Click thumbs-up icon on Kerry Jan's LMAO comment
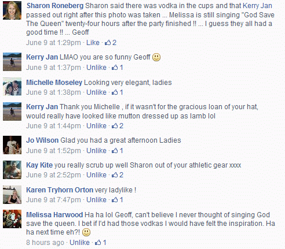The width and height of the screenshot is (285, 249). point(115,68)
